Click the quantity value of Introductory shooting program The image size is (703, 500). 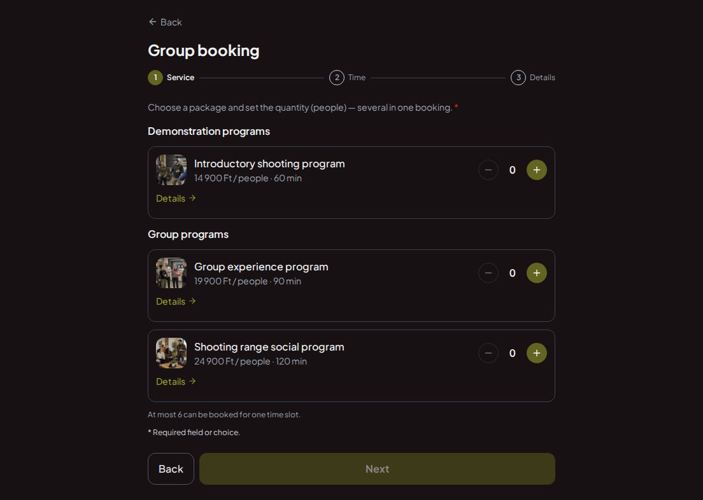click(513, 170)
